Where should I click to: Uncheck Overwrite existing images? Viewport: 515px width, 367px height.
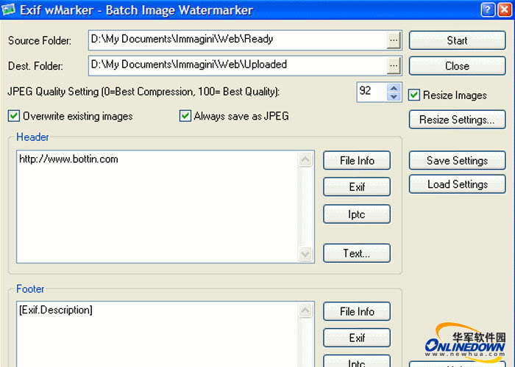[14, 116]
